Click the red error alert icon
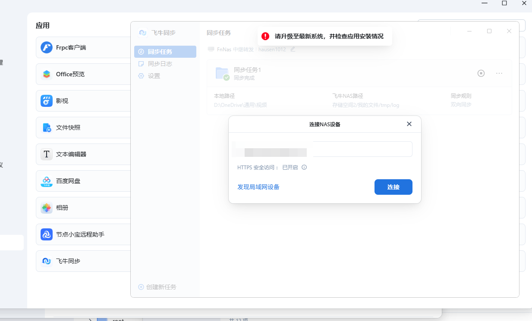 point(265,36)
